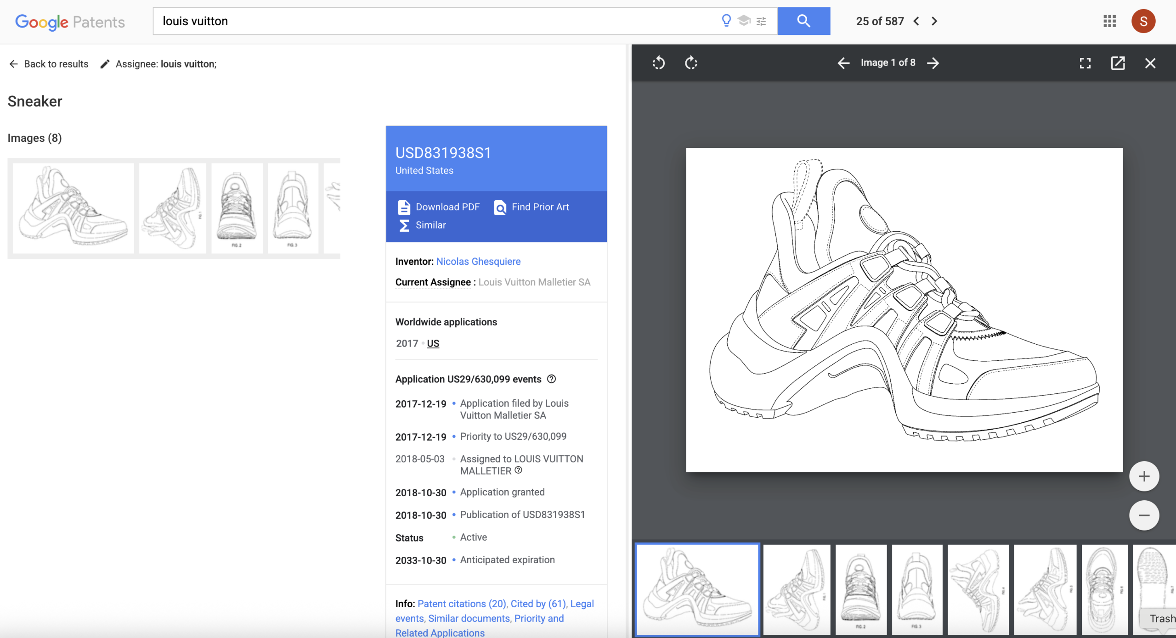
Task: Close the image viewer
Action: tap(1150, 63)
